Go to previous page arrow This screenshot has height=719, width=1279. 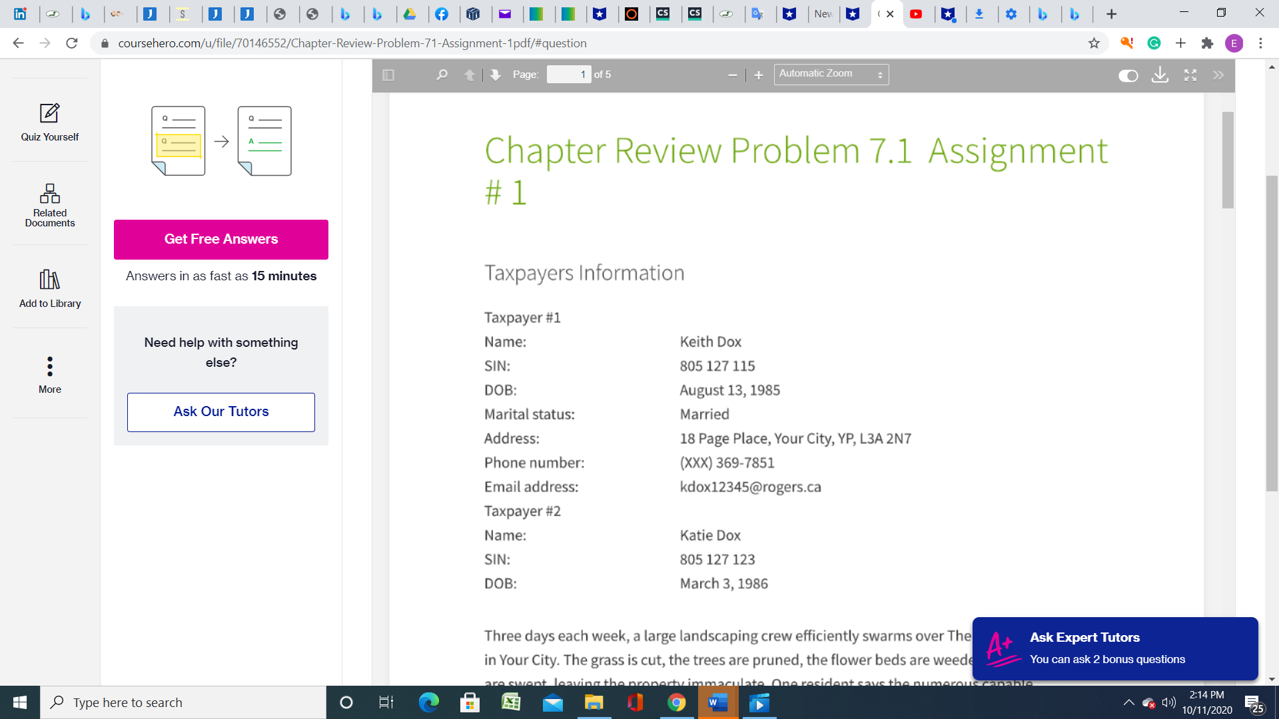[x=470, y=75]
